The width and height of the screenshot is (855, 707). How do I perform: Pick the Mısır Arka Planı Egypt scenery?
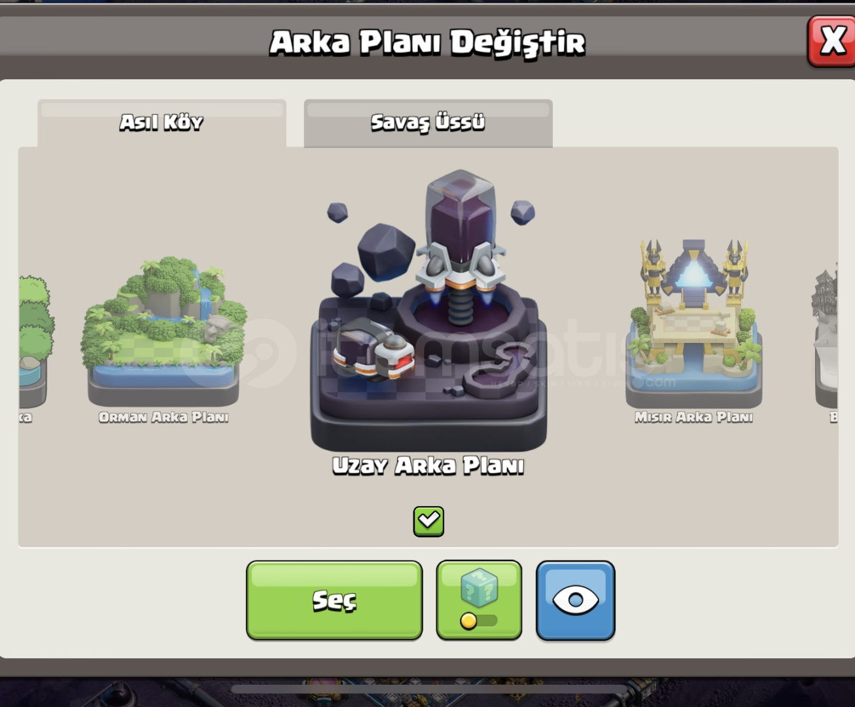(x=693, y=324)
